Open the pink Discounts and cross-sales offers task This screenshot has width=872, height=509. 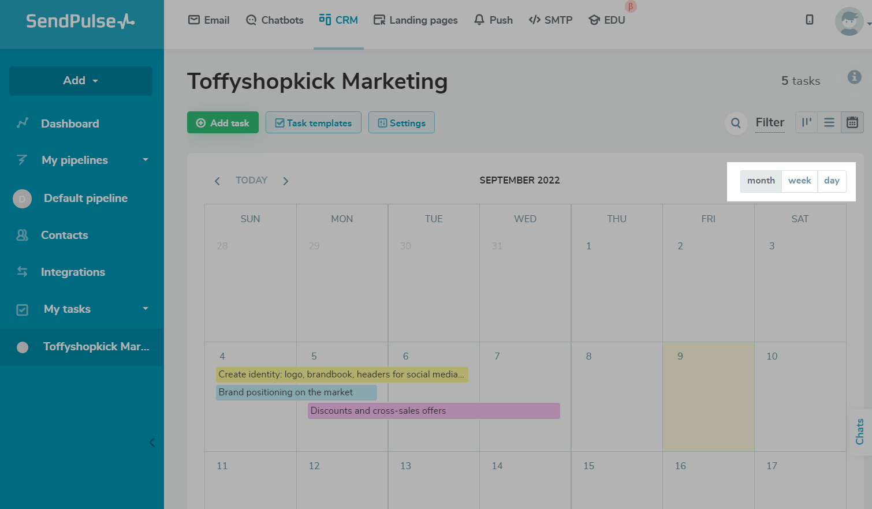click(x=434, y=411)
